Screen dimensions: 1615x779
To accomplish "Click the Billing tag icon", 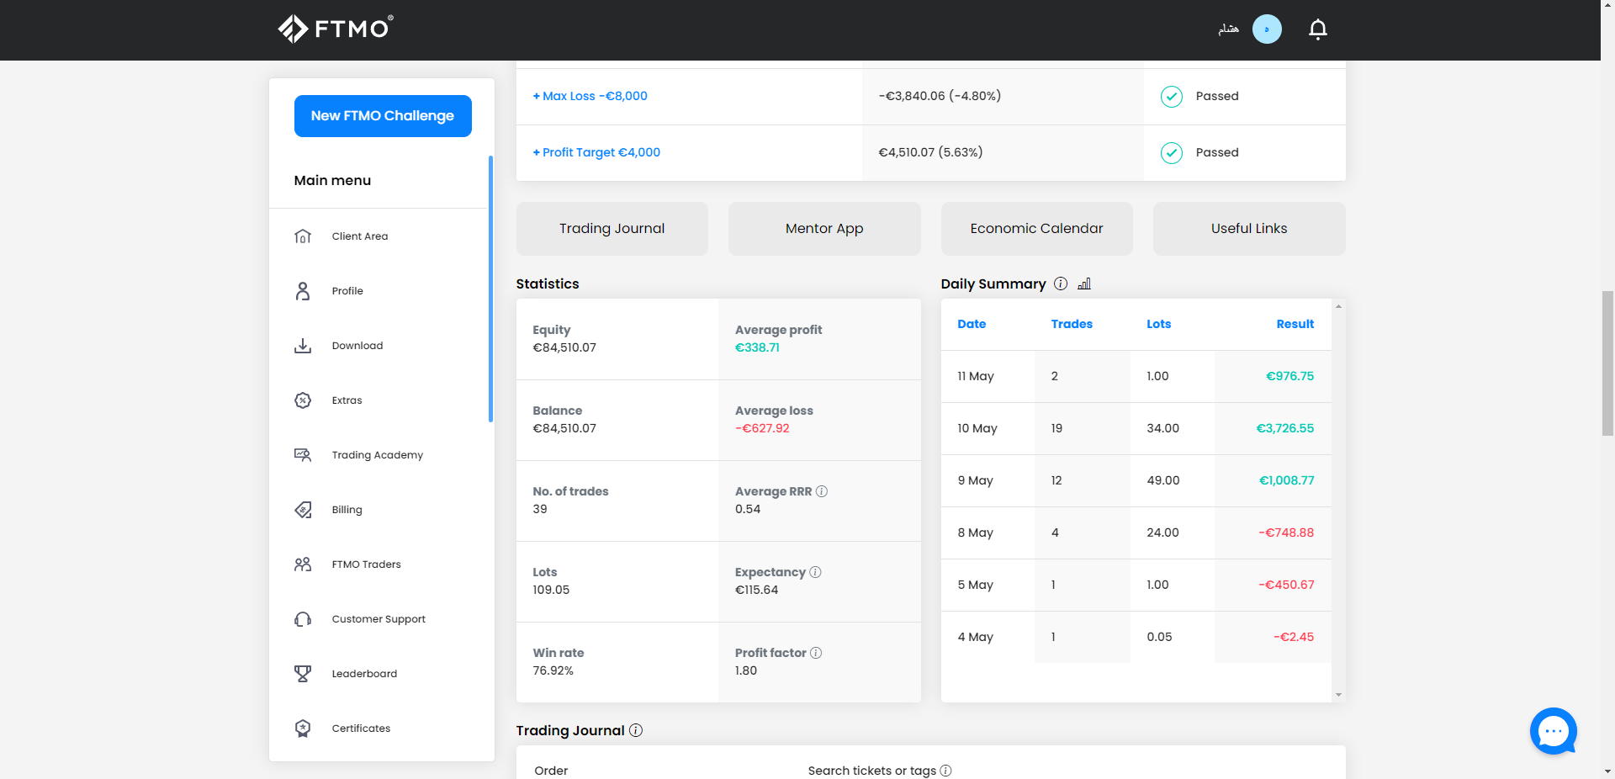I will click(x=303, y=510).
